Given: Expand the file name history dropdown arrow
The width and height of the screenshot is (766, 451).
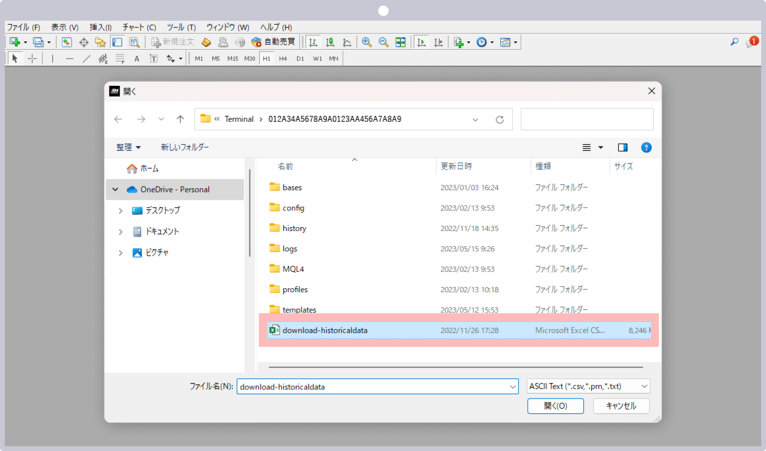Looking at the screenshot, I should click(513, 386).
